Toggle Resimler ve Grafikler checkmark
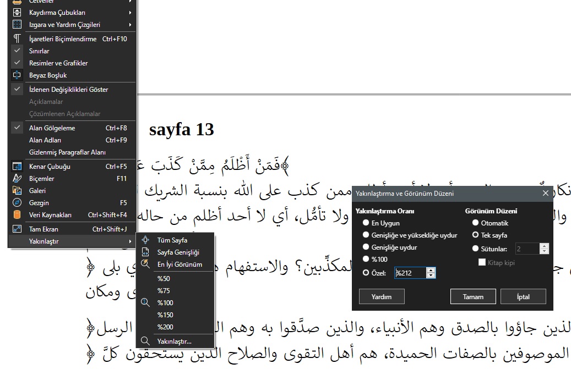This screenshot has width=571, height=369. (x=17, y=63)
